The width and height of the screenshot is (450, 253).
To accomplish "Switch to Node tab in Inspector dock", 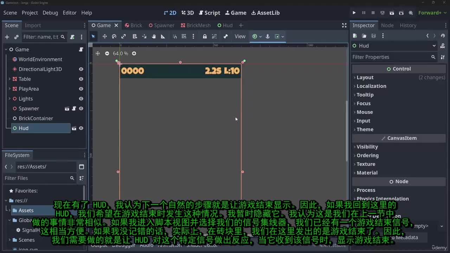I will coord(387,25).
